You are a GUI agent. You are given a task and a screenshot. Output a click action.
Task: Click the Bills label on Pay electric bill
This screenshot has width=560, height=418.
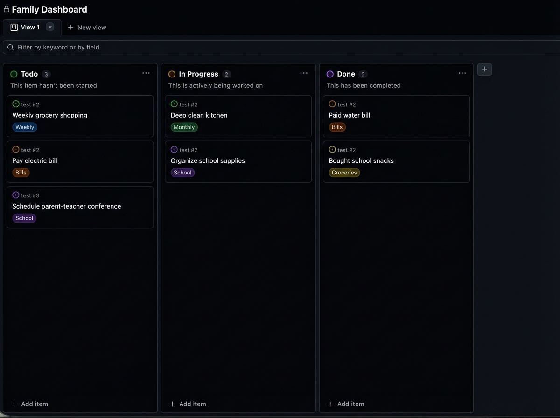coord(21,172)
